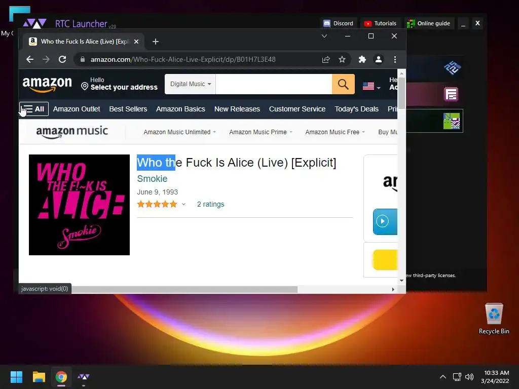Open the Recycle Bin desktop icon

click(x=494, y=318)
